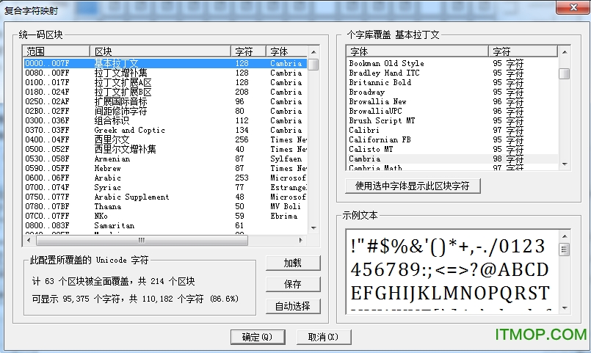The height and width of the screenshot is (353, 591).
Task: Select Californian FB font
Action: [452, 139]
